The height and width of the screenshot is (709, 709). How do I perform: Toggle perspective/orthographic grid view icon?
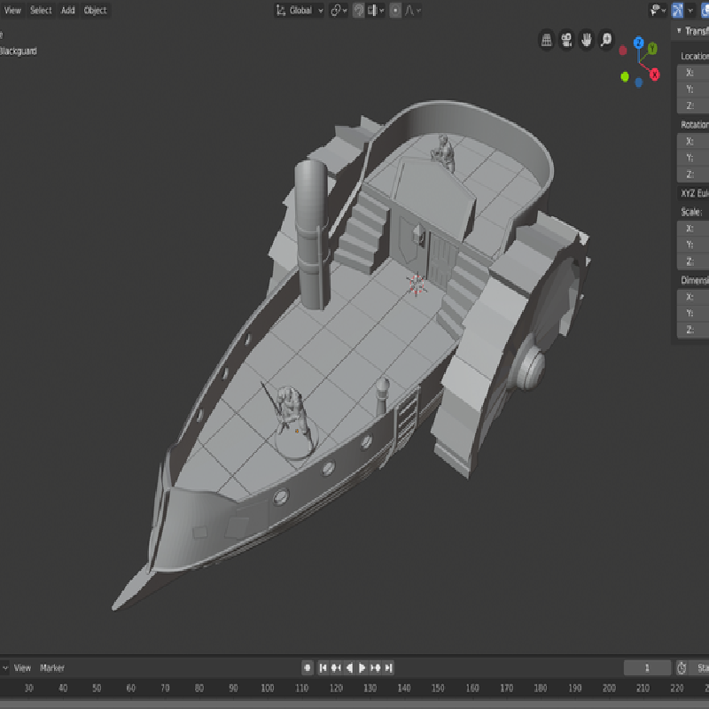tap(547, 39)
